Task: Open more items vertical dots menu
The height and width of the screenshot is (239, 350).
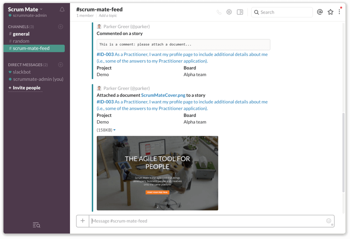Action: tap(339, 12)
